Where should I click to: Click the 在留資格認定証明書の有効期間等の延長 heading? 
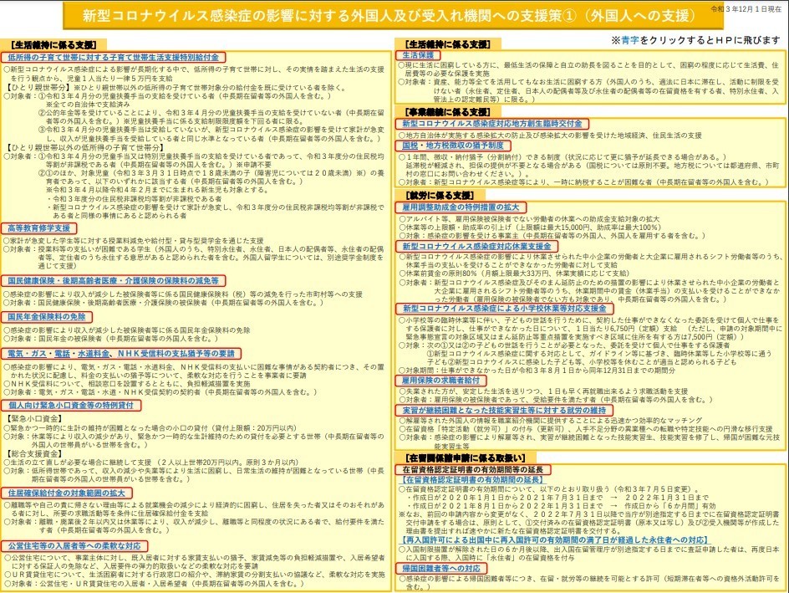click(x=472, y=470)
